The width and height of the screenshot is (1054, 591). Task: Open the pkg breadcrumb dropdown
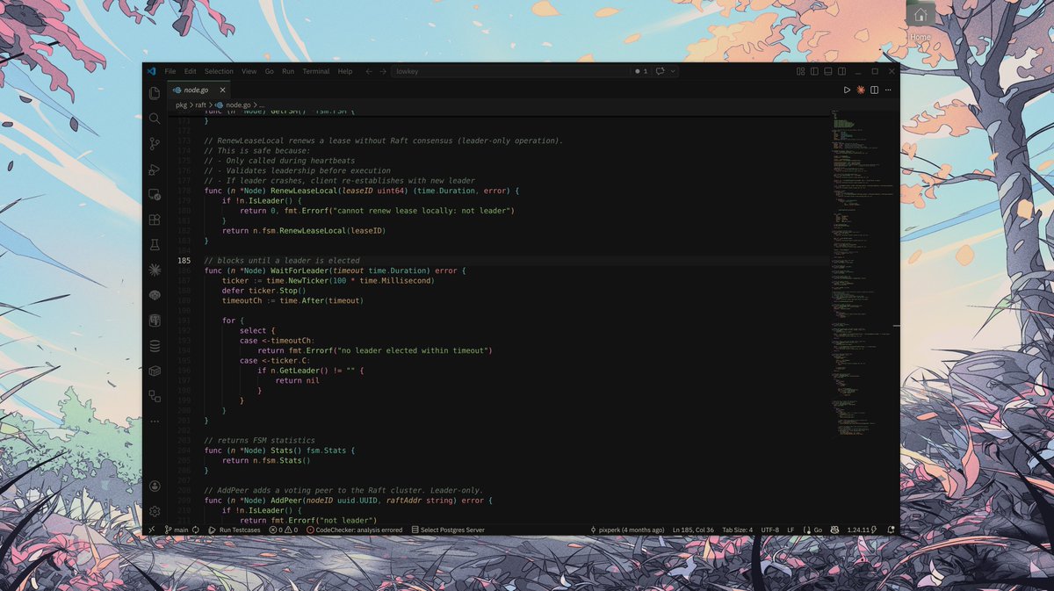[x=181, y=105]
